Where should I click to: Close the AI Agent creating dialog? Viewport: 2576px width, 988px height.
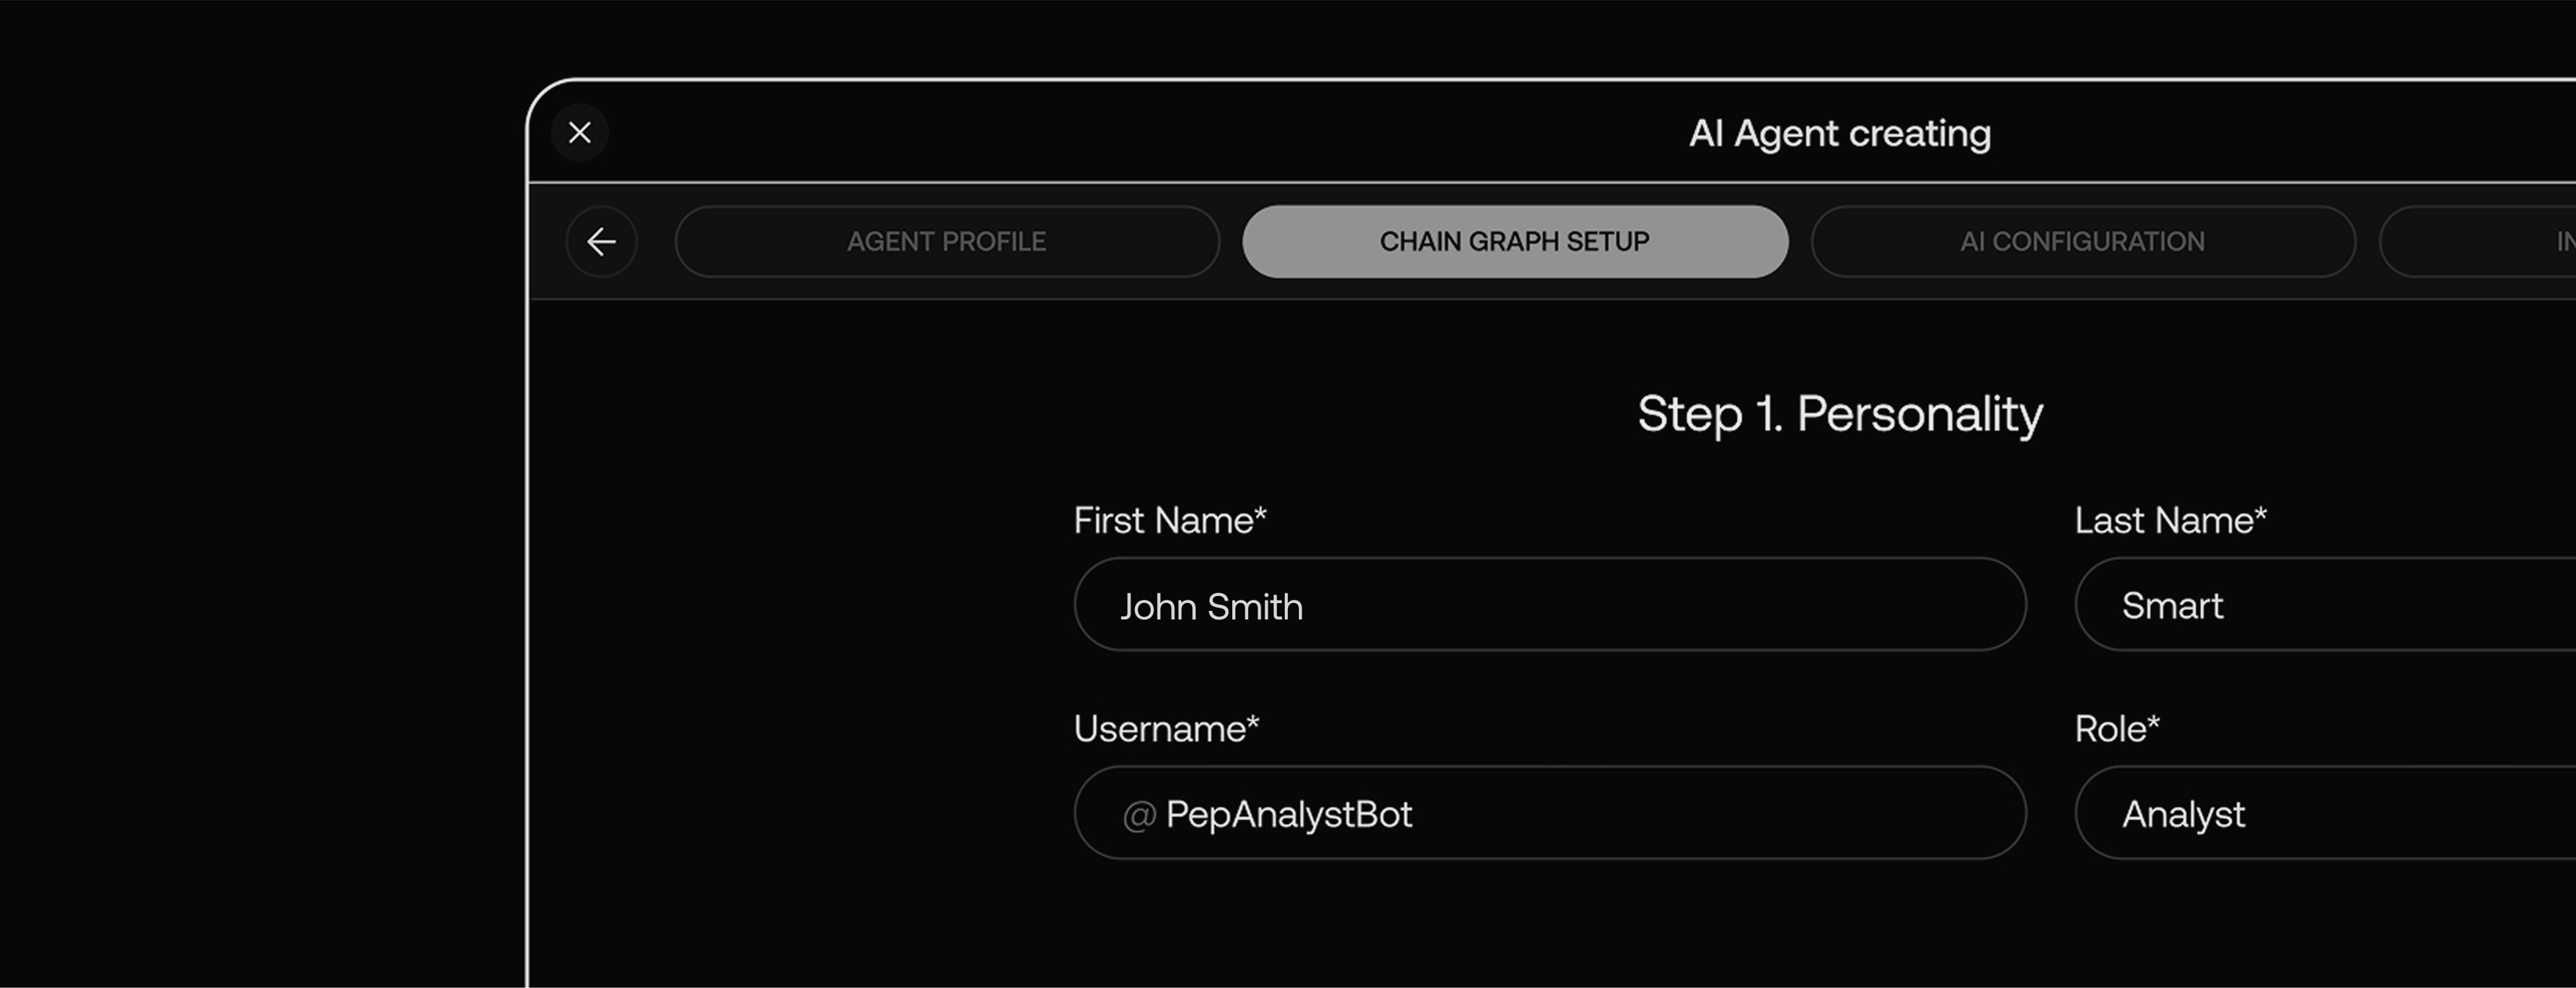(580, 133)
